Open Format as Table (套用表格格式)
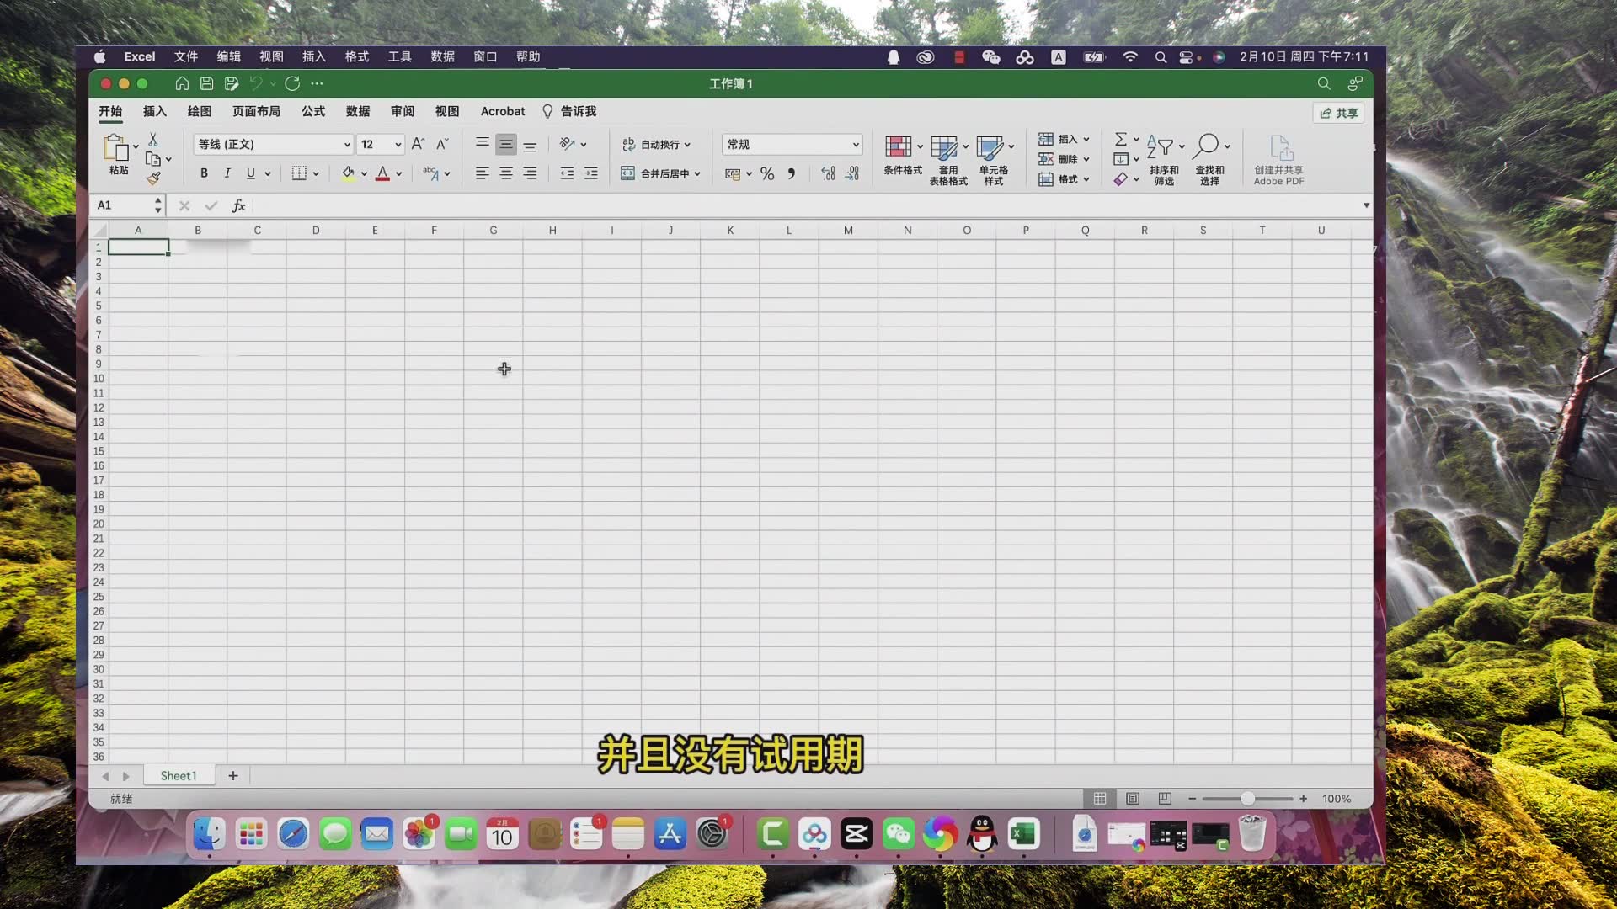Image resolution: width=1617 pixels, height=909 pixels. (x=948, y=160)
